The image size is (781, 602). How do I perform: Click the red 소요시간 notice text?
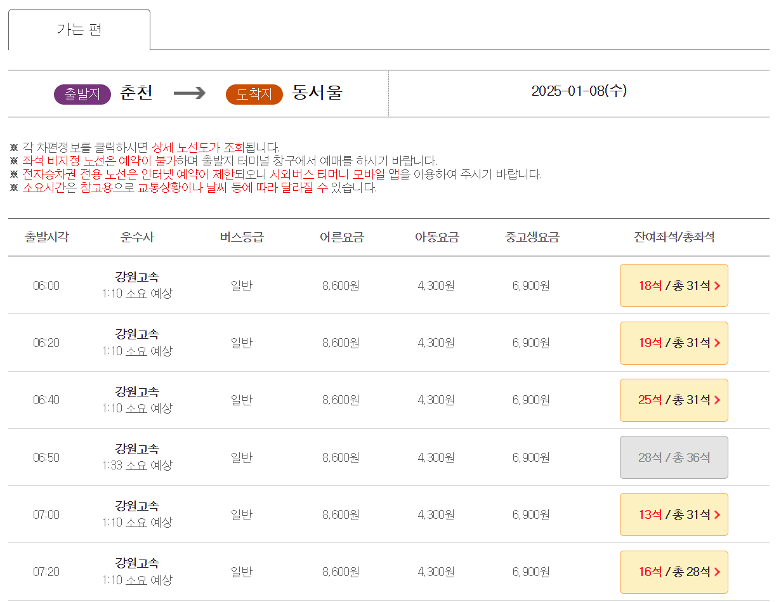(x=44, y=188)
